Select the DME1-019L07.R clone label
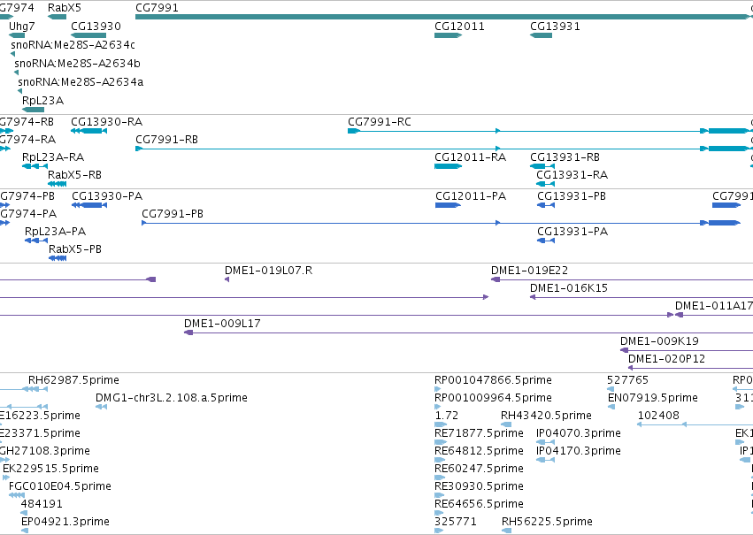Screen dimensions: 753x535 pyautogui.click(x=268, y=271)
